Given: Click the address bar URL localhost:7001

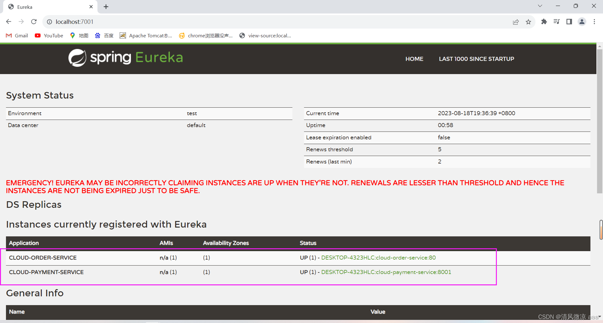Looking at the screenshot, I should pos(74,22).
